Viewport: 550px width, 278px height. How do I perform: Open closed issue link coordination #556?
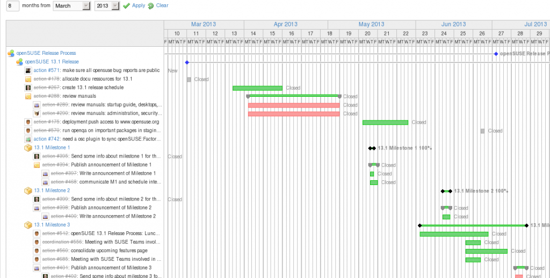[x=62, y=242]
